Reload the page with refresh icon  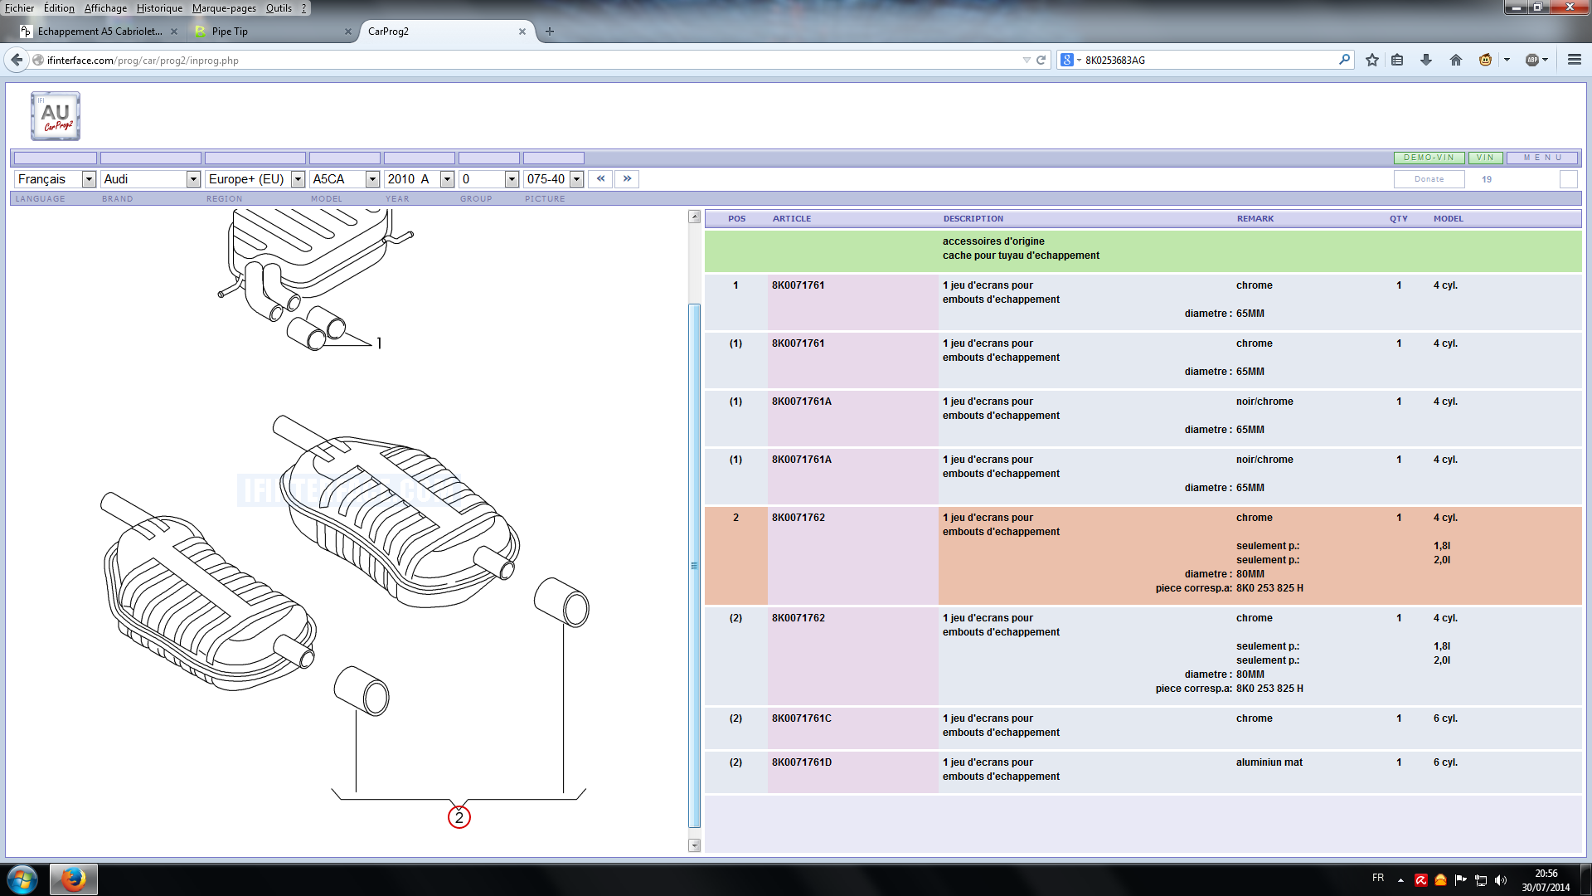pyautogui.click(x=1041, y=60)
